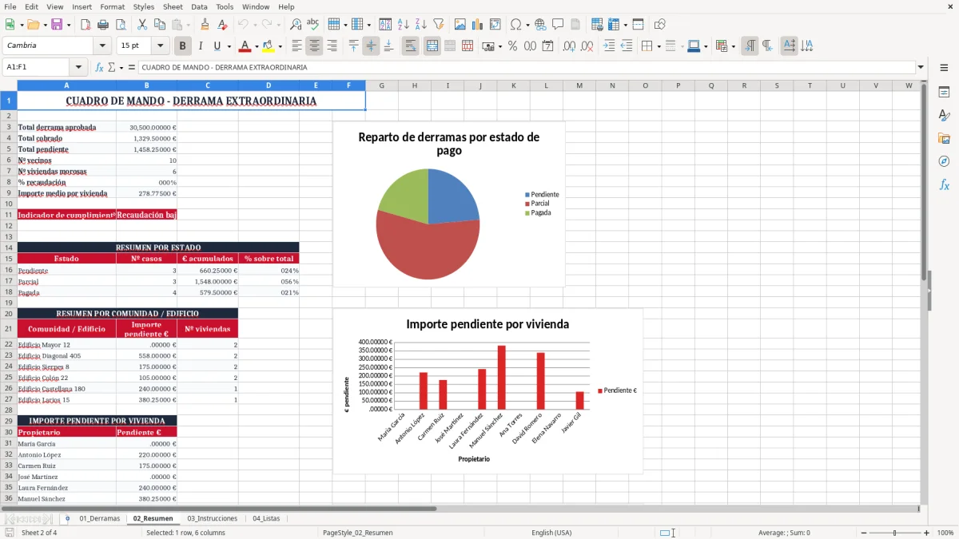This screenshot has height=539, width=959.
Task: Switch to the 01_Derramas sheet tab
Action: pyautogui.click(x=100, y=518)
